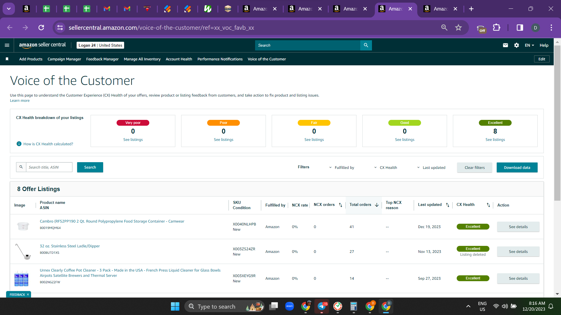See details for the Urnex Coffee Pot Cleaner

[518, 278]
